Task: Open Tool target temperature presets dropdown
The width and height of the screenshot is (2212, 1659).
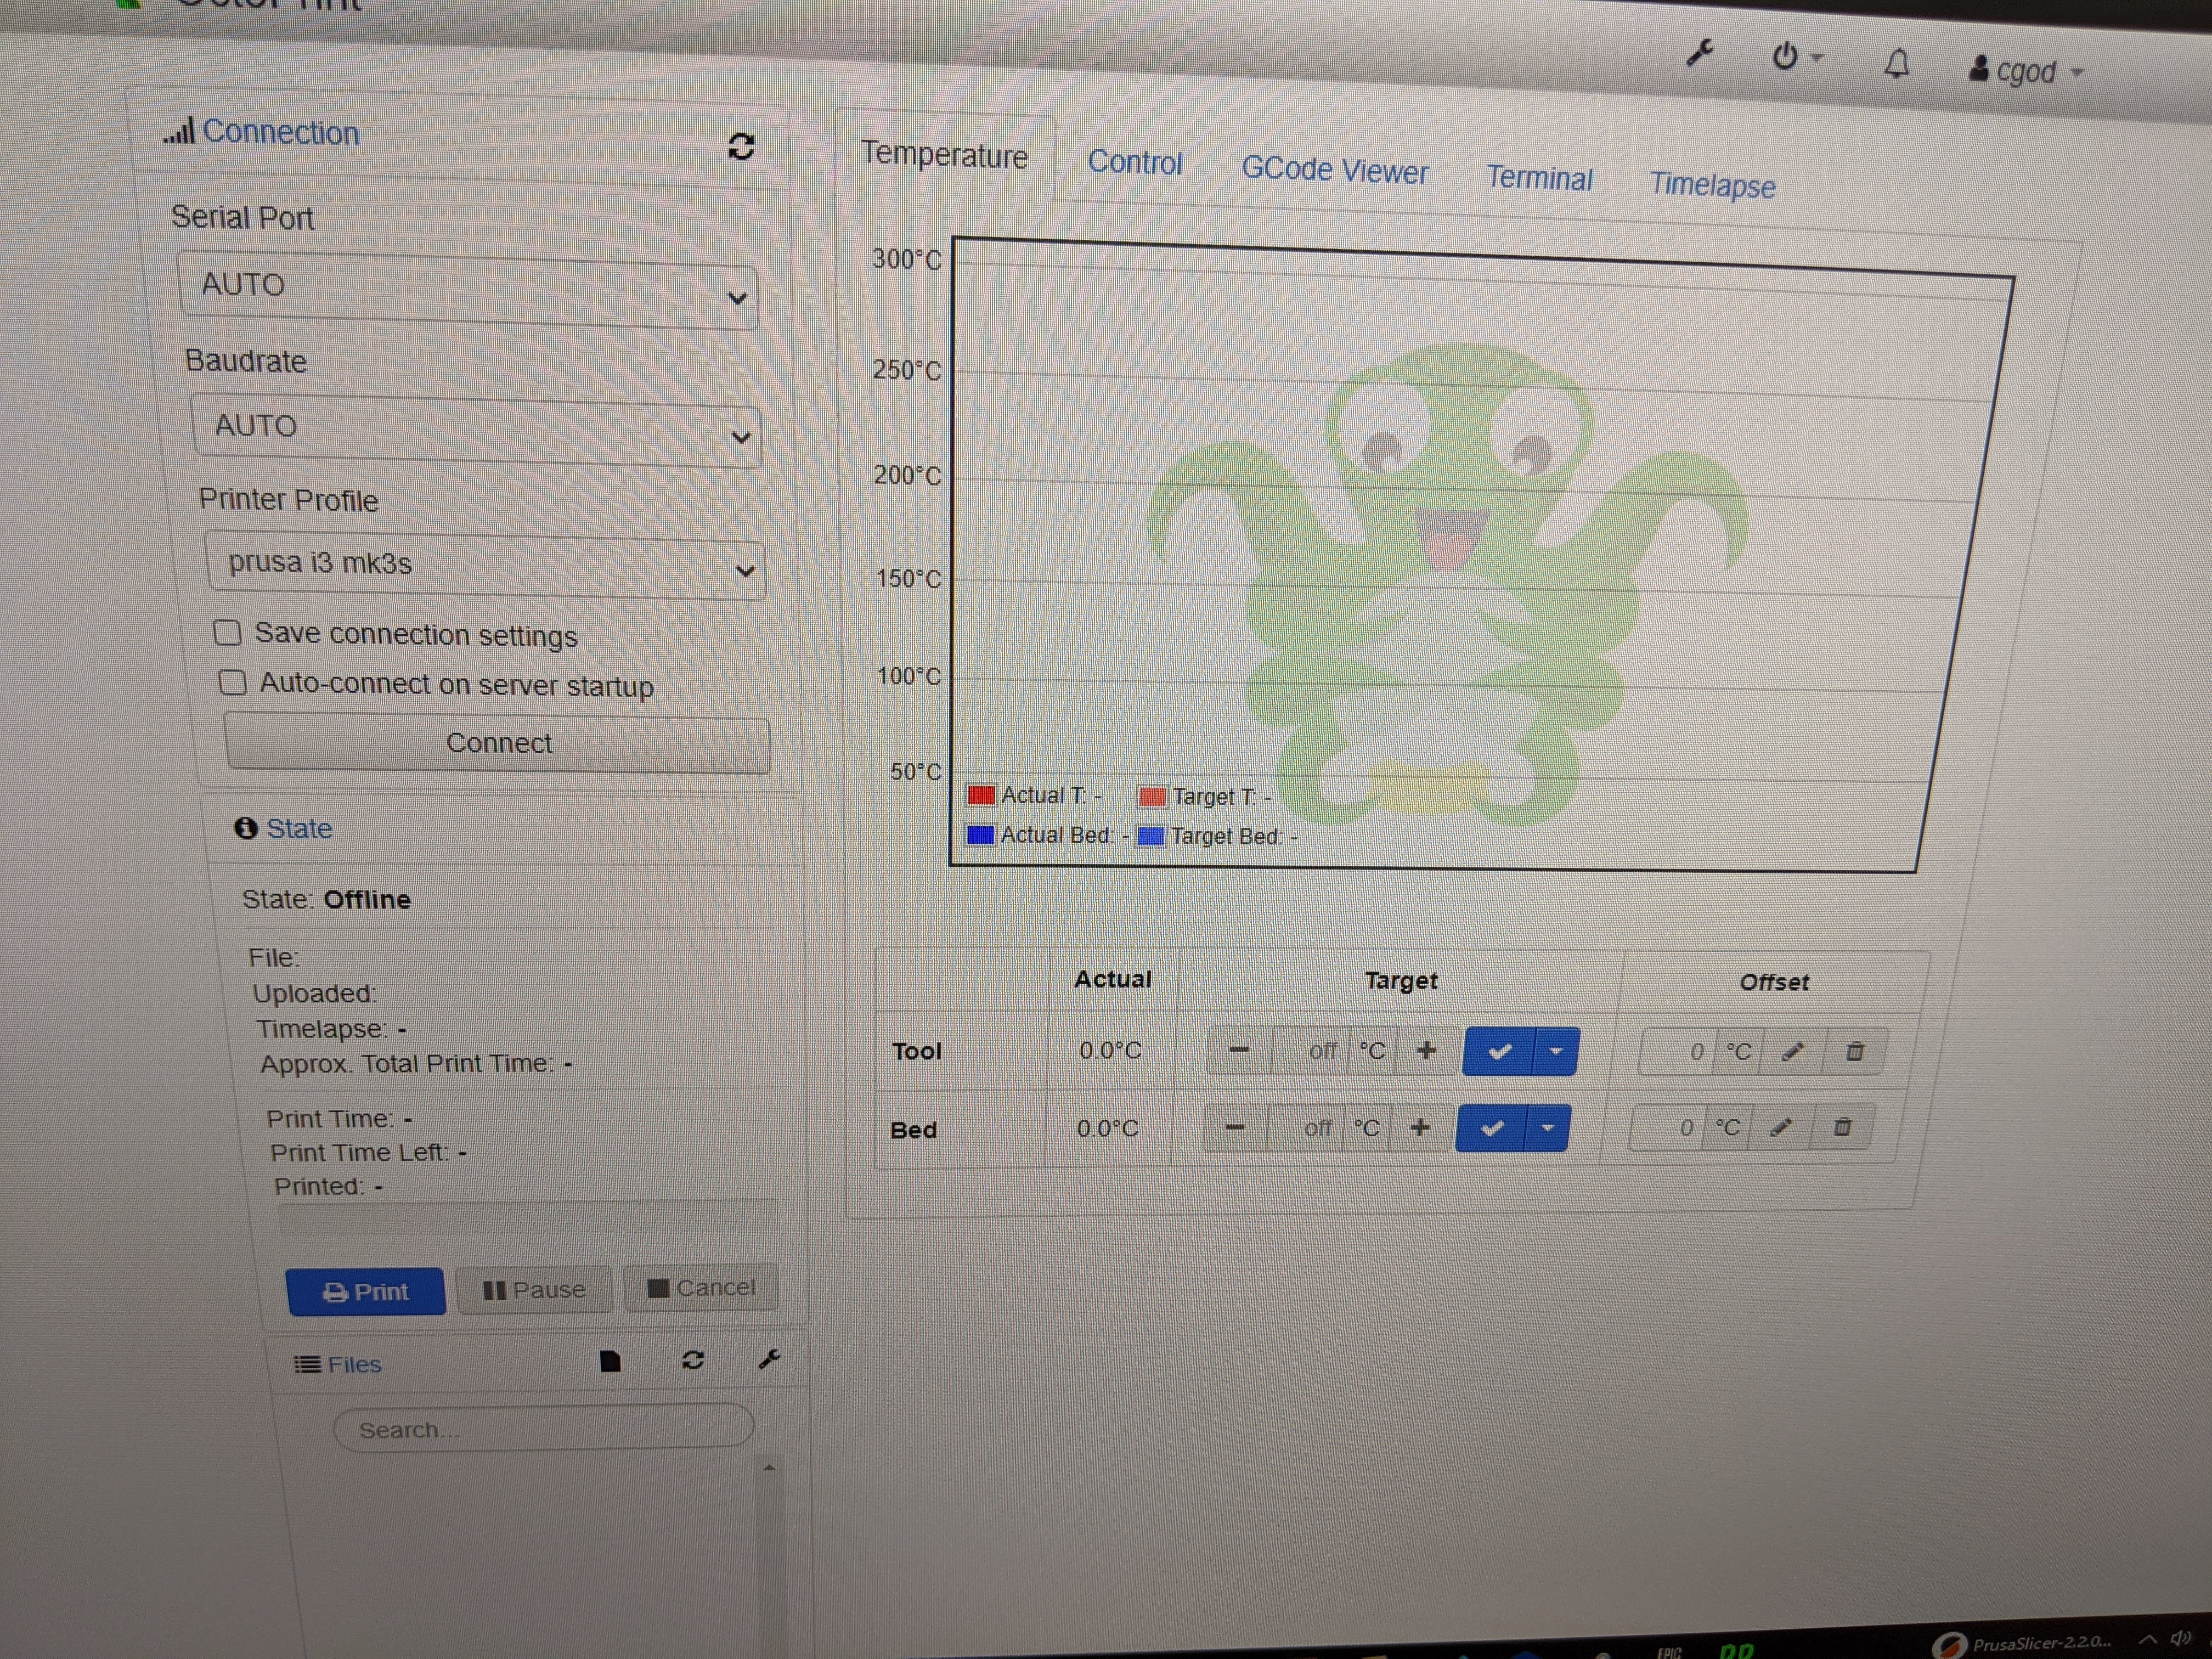Action: (x=1556, y=1051)
